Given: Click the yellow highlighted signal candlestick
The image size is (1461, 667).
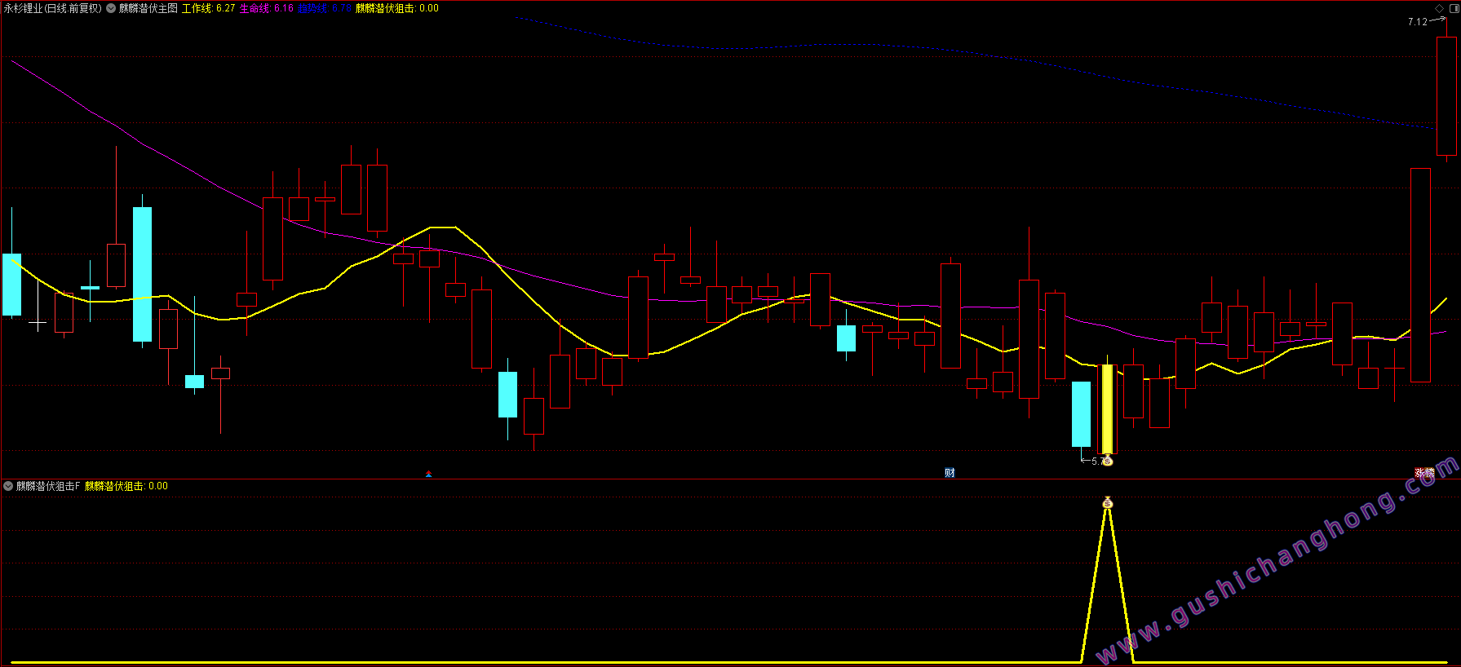Looking at the screenshot, I should [x=1107, y=408].
